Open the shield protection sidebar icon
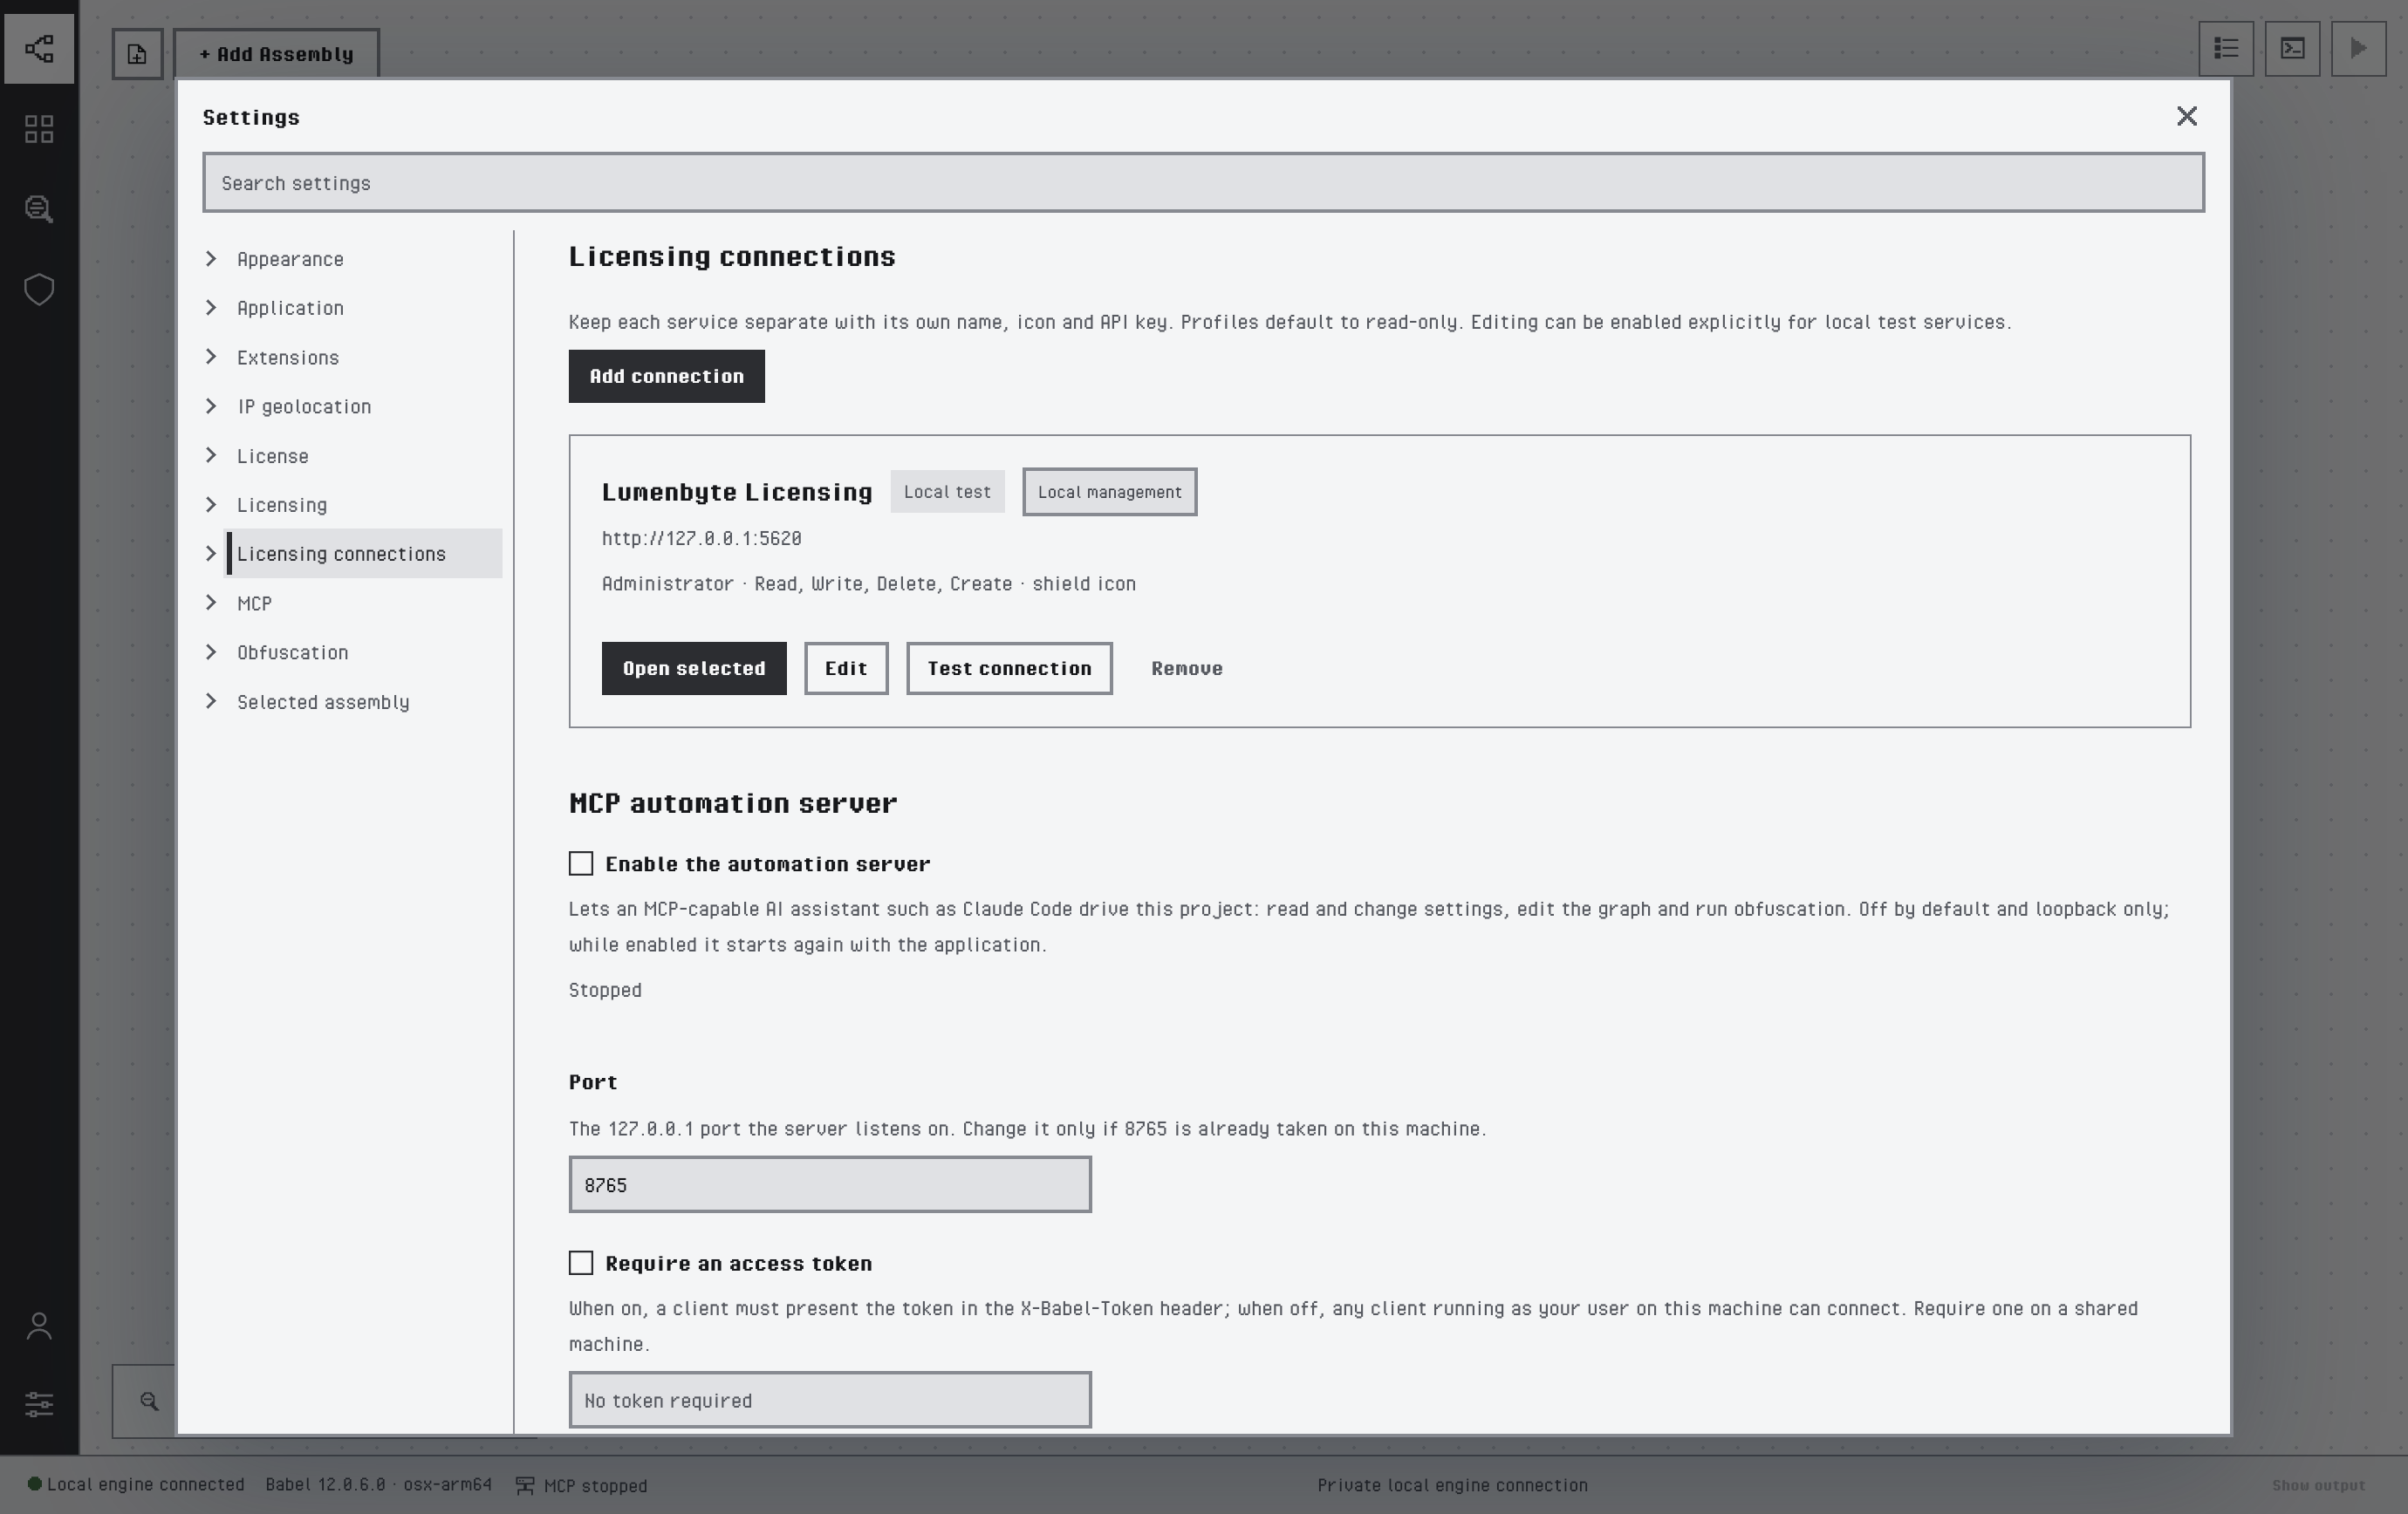 tap(39, 290)
